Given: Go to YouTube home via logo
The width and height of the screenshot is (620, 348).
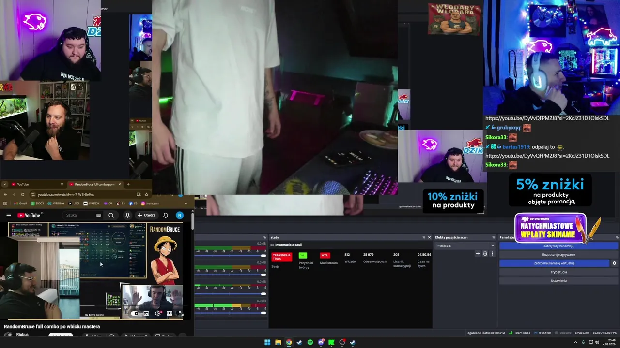Looking at the screenshot, I should click(x=30, y=215).
